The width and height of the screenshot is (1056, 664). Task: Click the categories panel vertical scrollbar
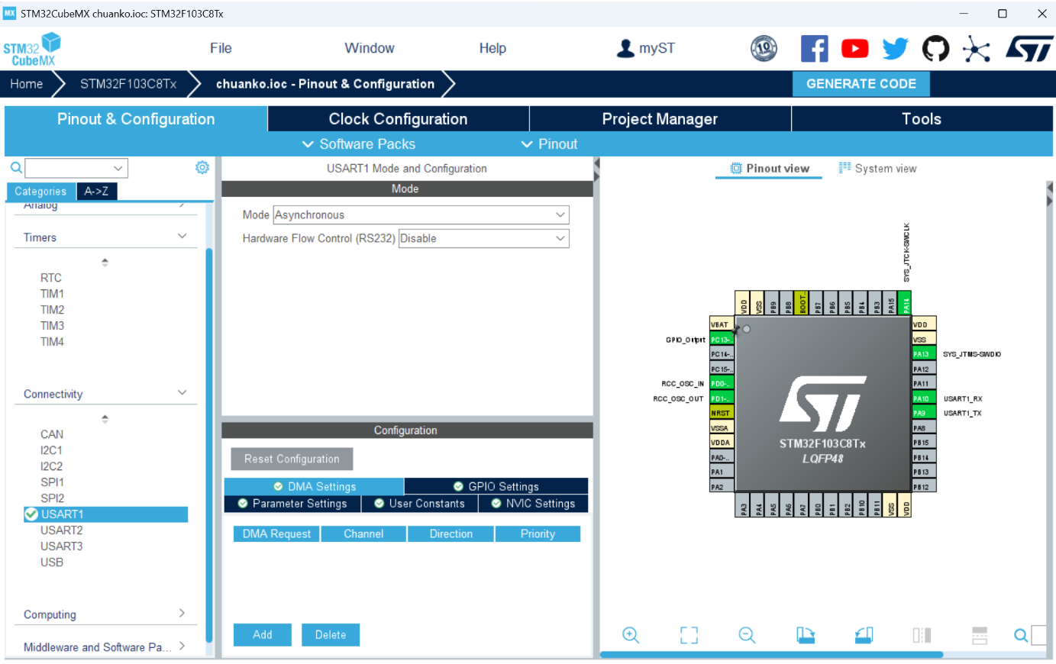209,446
